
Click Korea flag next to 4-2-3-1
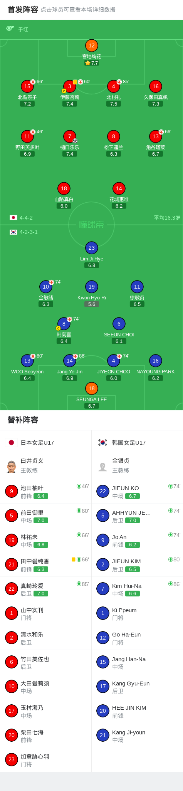click(13, 232)
